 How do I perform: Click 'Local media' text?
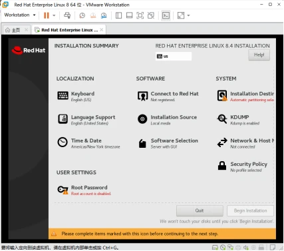click(160, 123)
